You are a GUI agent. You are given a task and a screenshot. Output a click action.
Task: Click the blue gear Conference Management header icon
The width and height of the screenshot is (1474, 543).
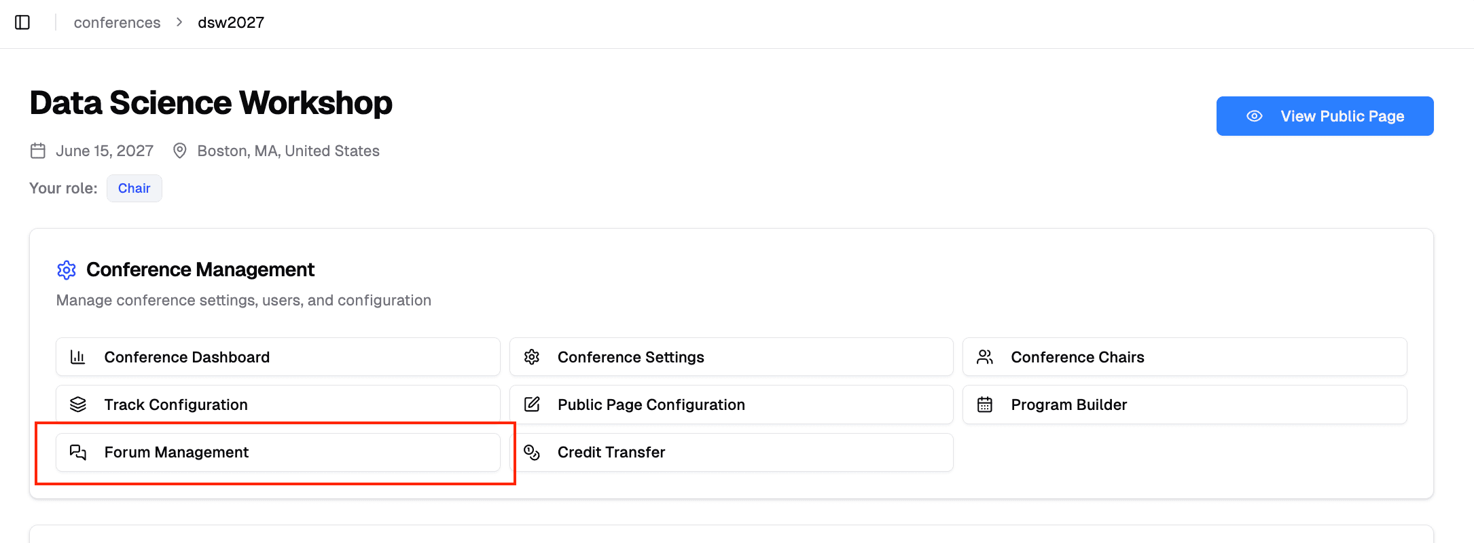coord(67,270)
